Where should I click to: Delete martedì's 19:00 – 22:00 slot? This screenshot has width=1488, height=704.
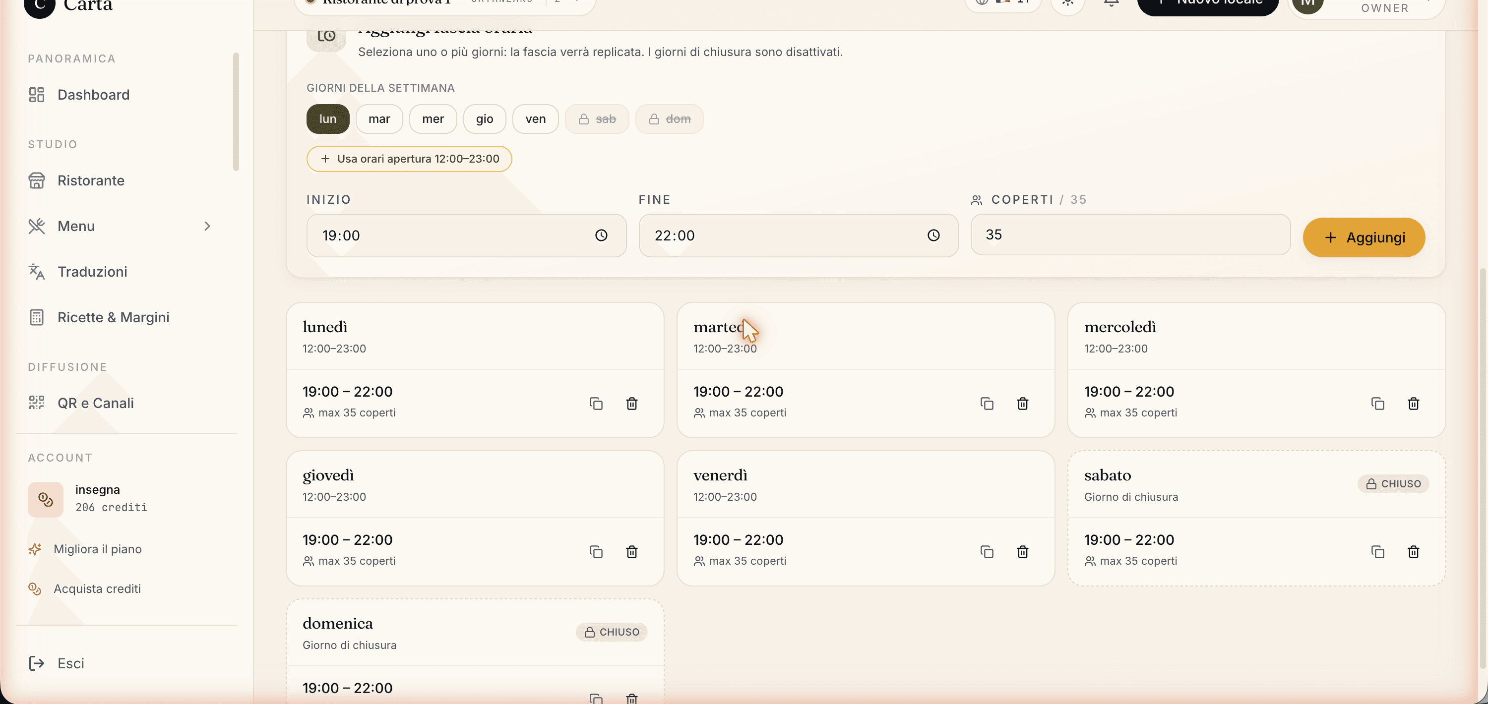[x=1023, y=404]
